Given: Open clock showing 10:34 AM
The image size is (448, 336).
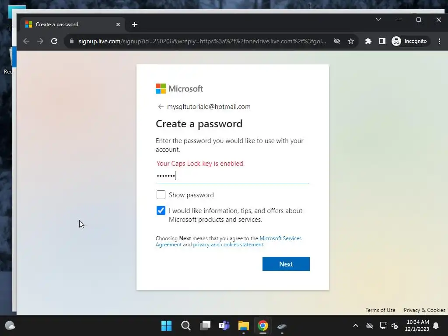Looking at the screenshot, I should 417,325.
